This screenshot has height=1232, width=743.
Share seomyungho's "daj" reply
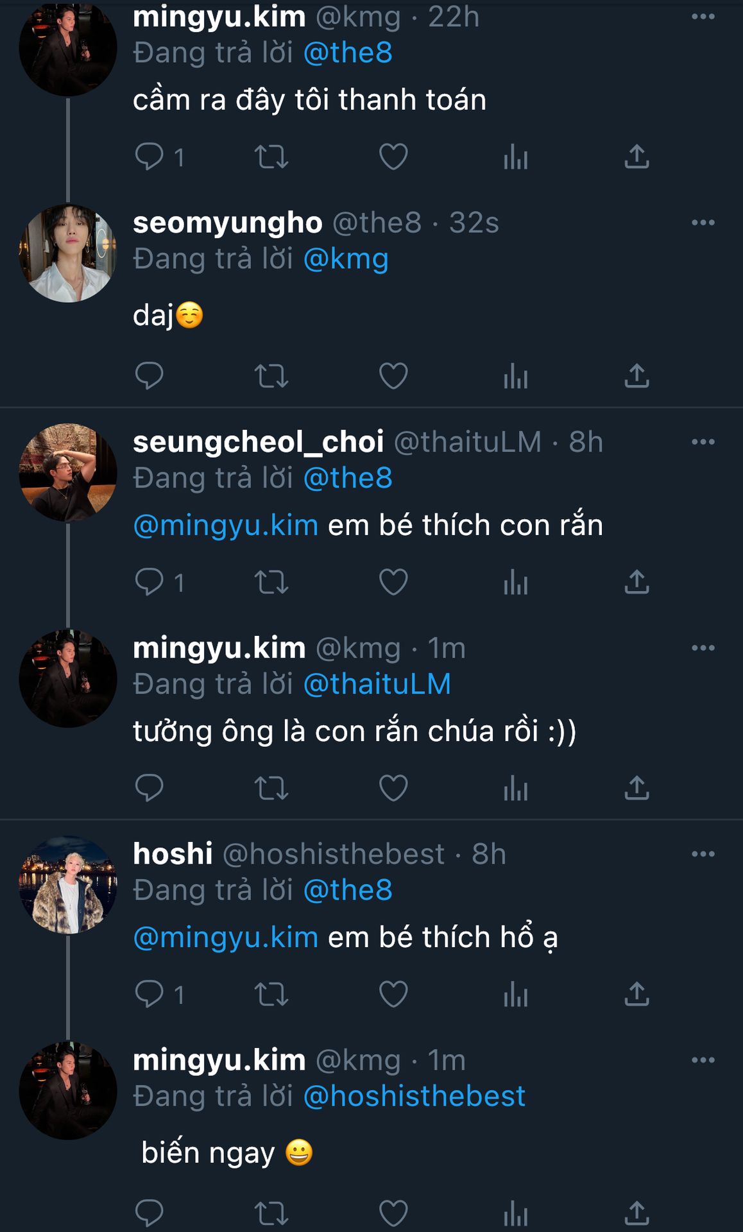tap(636, 376)
